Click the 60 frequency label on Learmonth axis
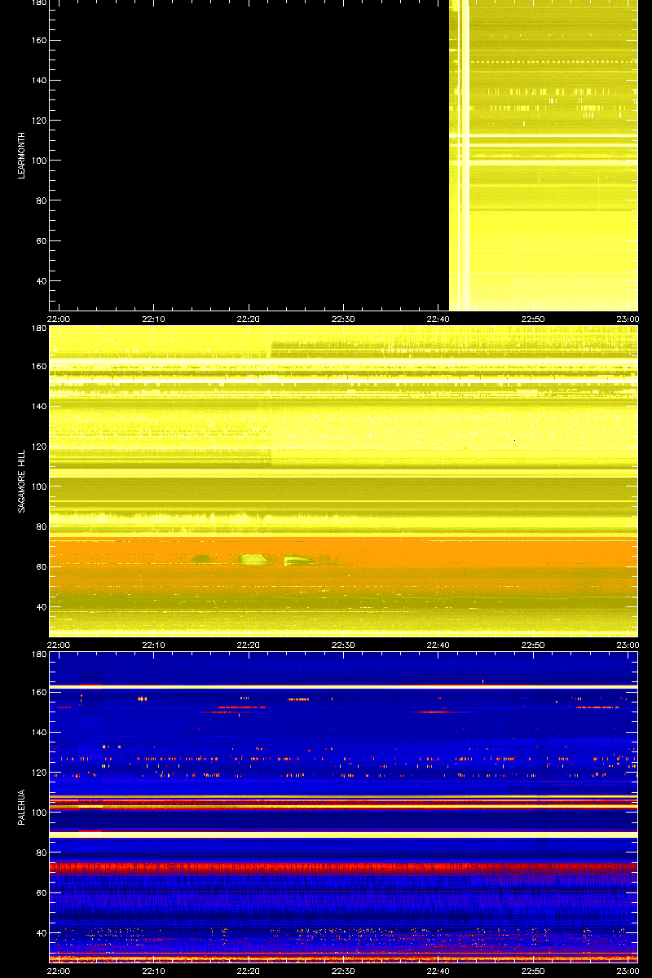652x978 pixels. click(x=41, y=240)
